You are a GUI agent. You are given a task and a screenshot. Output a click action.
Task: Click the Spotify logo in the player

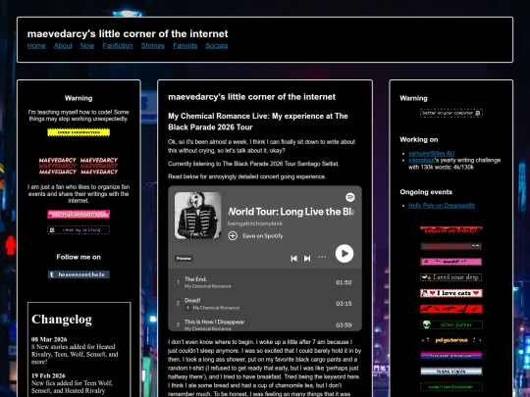[x=350, y=197]
